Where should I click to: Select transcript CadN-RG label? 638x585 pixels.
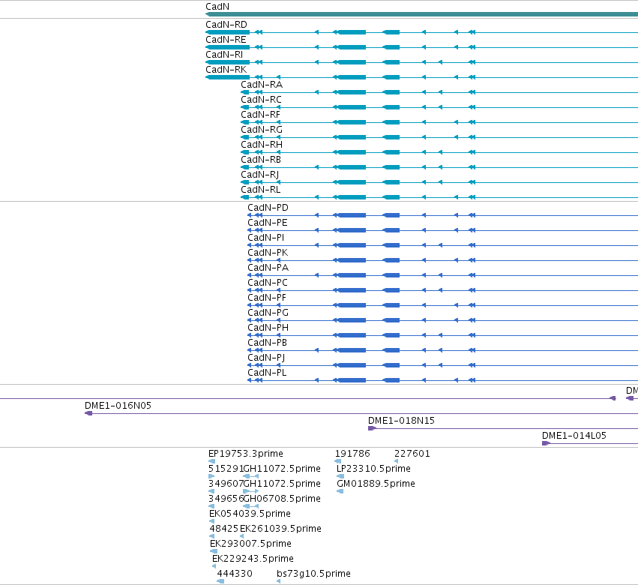(262, 130)
